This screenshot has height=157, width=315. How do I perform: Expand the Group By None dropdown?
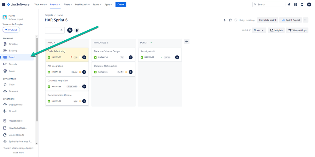[259, 30]
